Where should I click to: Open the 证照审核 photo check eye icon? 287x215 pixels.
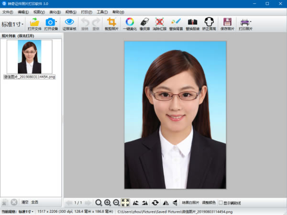point(69,22)
